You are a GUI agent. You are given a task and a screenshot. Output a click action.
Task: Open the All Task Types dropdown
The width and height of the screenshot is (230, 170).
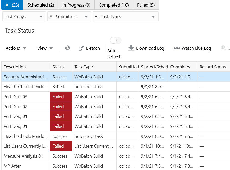125,16
